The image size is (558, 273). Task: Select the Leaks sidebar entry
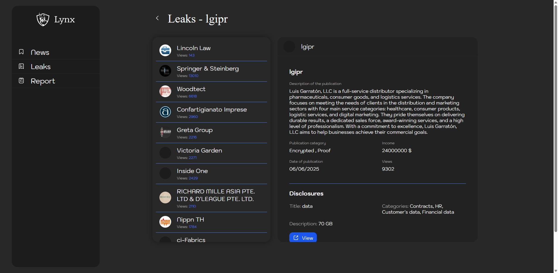pos(41,67)
